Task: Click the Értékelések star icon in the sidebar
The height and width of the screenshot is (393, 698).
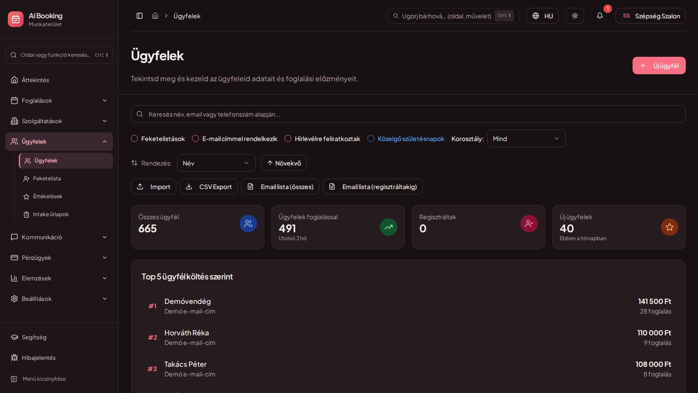Action: click(x=27, y=196)
